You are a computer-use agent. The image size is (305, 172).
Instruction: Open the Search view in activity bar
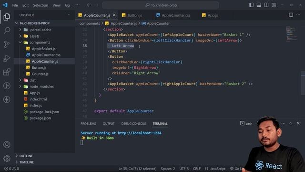[x=7, y=31]
